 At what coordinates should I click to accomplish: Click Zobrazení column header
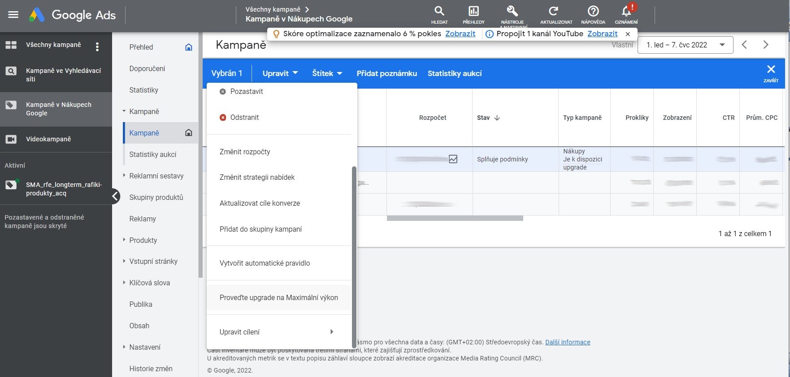677,118
